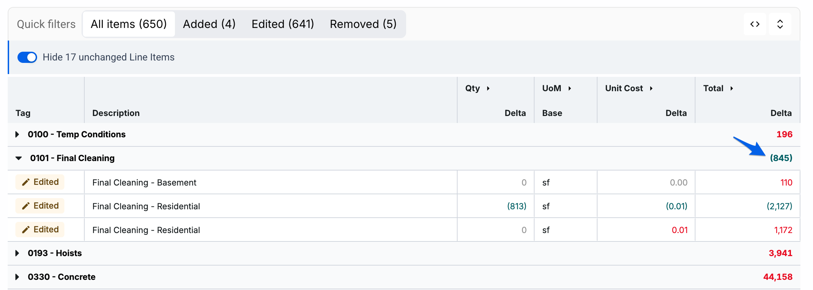Viewport: 813px width, 290px height.
Task: Open the Edited (641) filter
Action: click(283, 24)
